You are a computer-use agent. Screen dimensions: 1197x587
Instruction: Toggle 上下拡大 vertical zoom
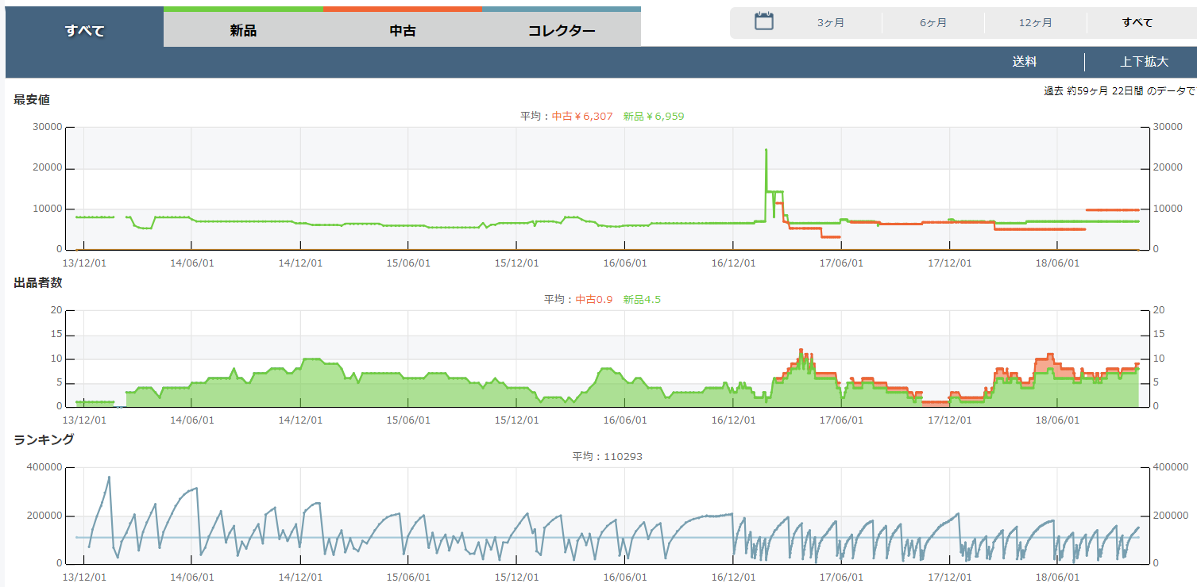[1144, 62]
